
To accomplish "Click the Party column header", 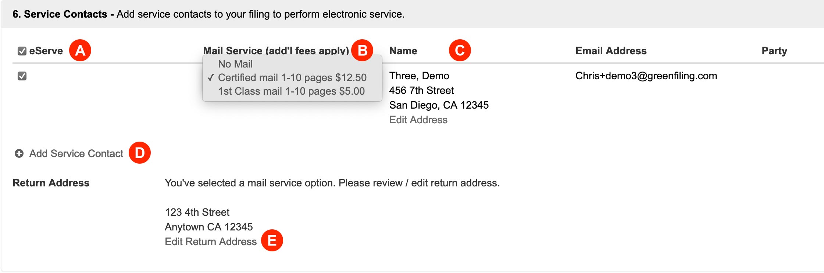I will click(774, 51).
